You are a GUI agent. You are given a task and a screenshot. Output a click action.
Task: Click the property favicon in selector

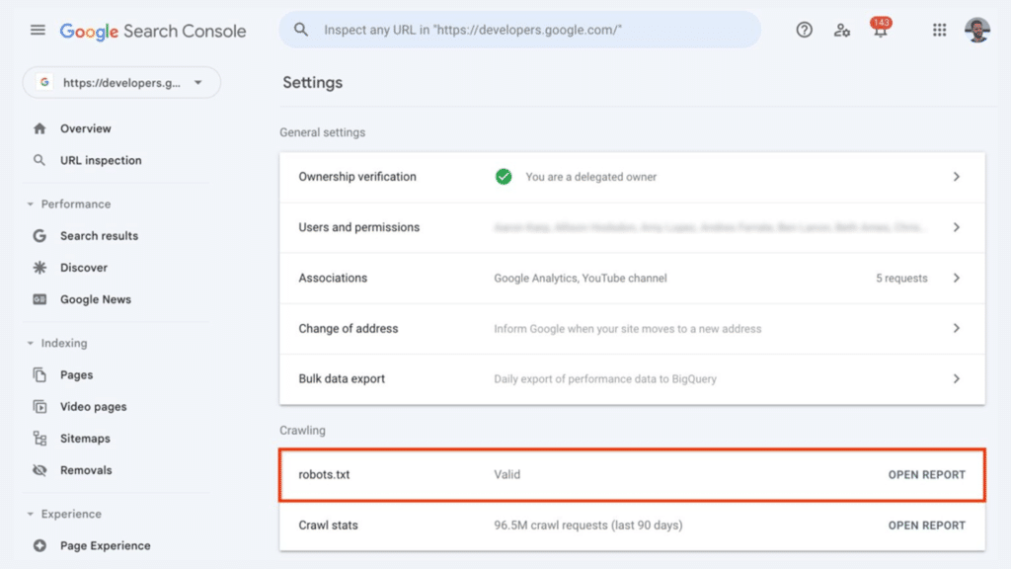(x=44, y=83)
